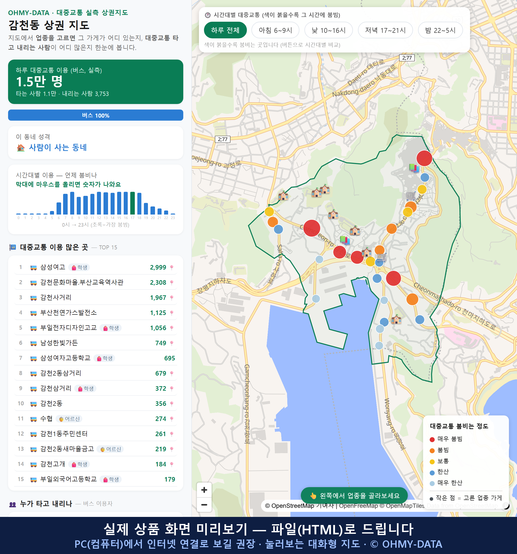This screenshot has height=554, width=517.
Task: Select the 남성한빛가든 row
Action: point(96,343)
